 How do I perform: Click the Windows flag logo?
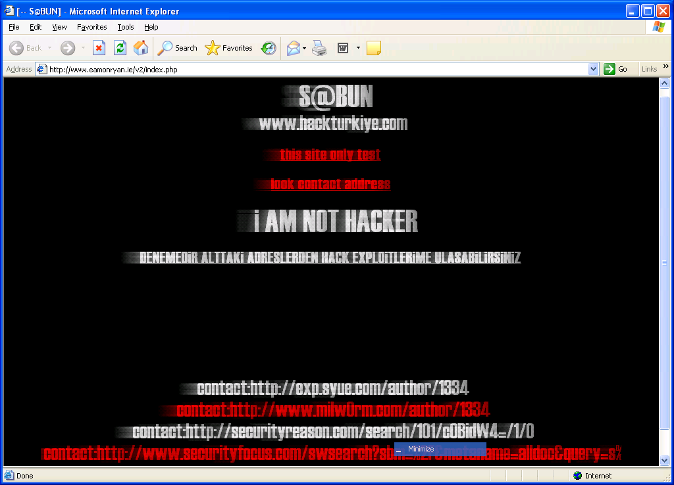coord(658,27)
